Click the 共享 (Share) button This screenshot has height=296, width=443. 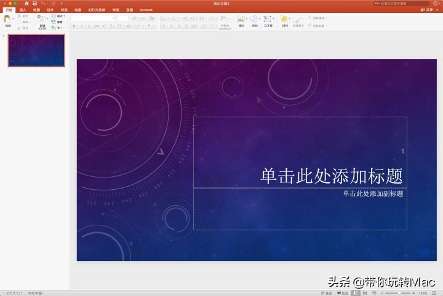tap(426, 10)
